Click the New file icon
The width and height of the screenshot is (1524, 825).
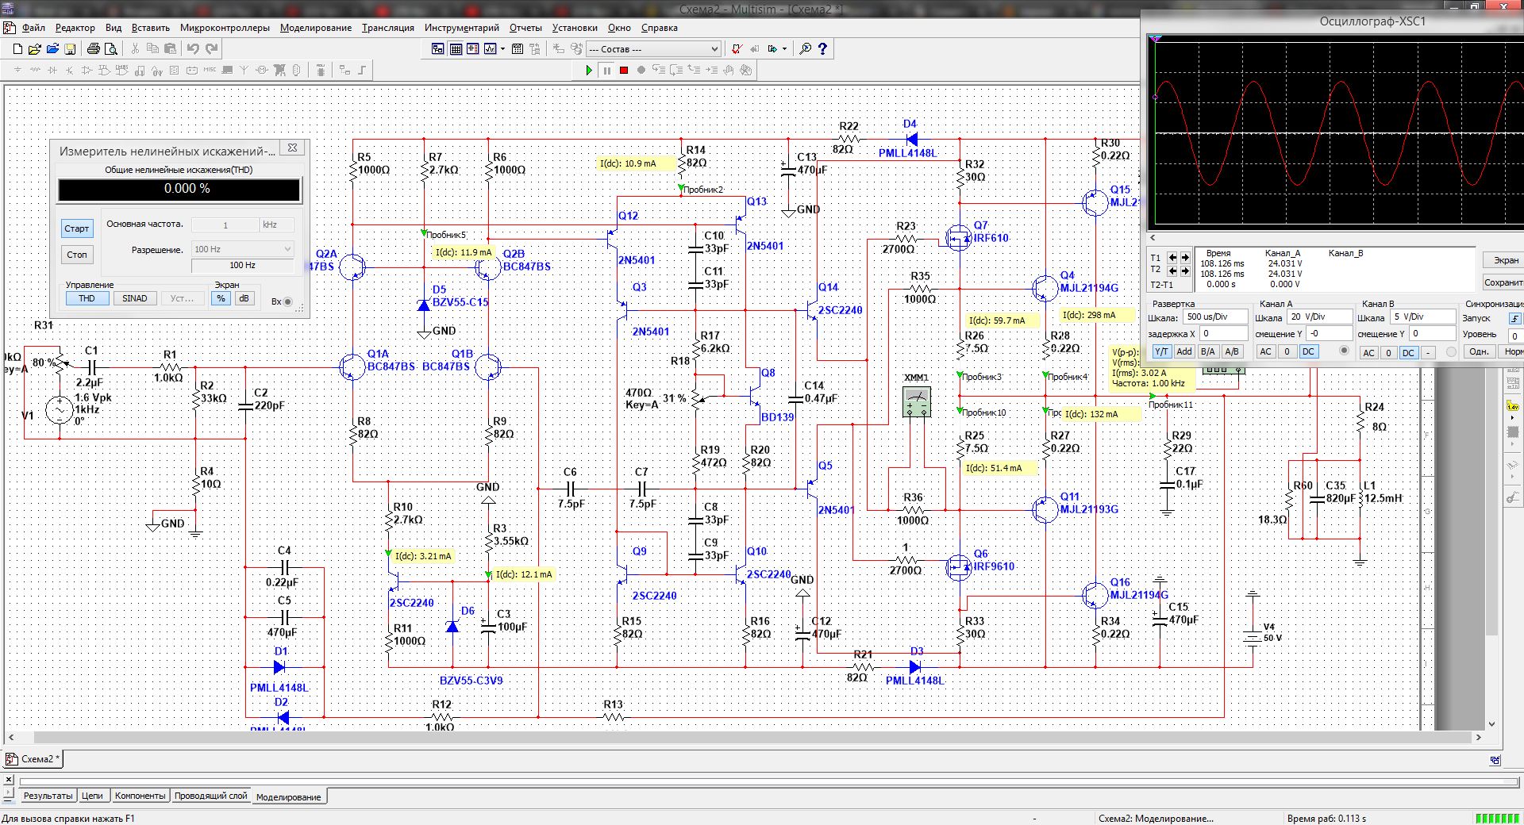click(x=17, y=48)
